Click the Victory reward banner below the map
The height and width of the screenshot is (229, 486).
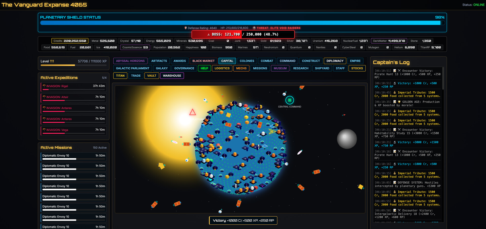[243, 220]
